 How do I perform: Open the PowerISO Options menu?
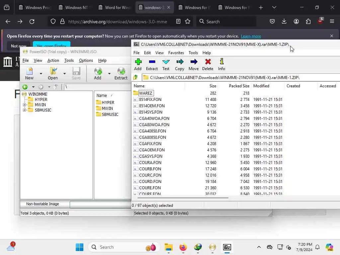[x=86, y=60]
